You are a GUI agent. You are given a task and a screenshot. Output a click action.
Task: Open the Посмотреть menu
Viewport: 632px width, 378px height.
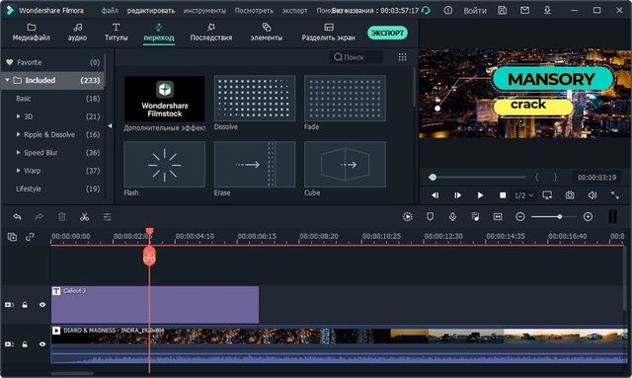[x=254, y=11]
